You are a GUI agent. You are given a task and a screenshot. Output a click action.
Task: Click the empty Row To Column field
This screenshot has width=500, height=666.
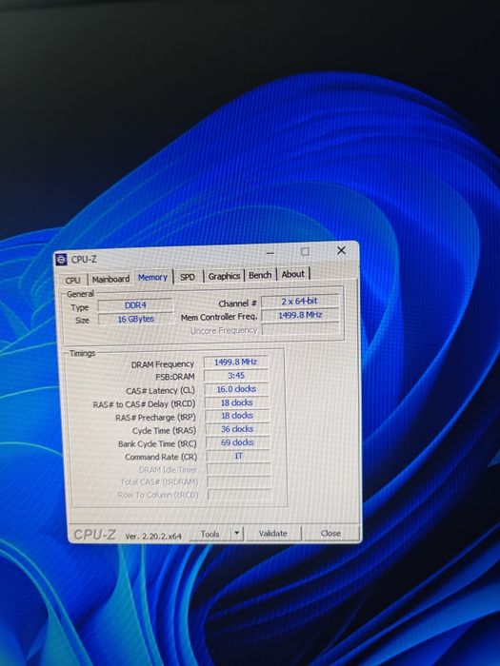pyautogui.click(x=239, y=495)
